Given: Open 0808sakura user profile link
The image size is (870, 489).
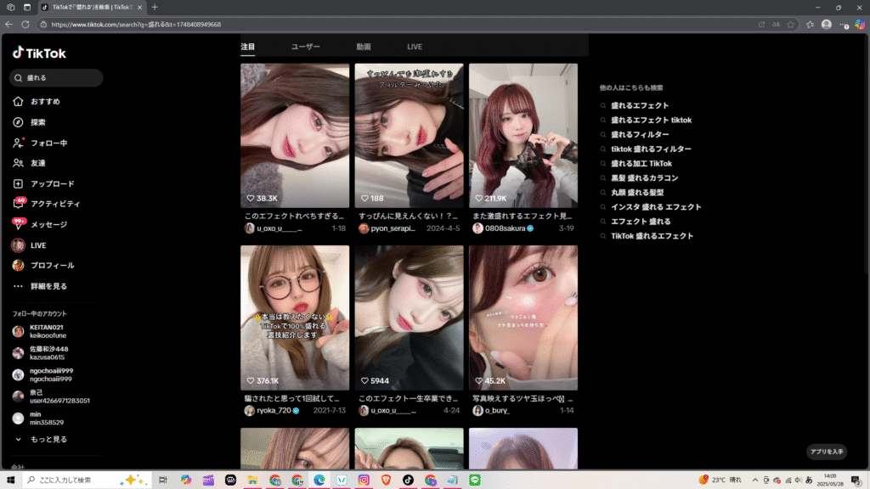Looking at the screenshot, I should point(503,228).
